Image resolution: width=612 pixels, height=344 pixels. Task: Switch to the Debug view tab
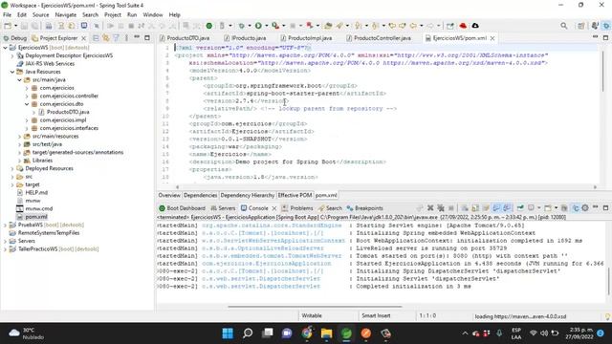tap(15, 38)
